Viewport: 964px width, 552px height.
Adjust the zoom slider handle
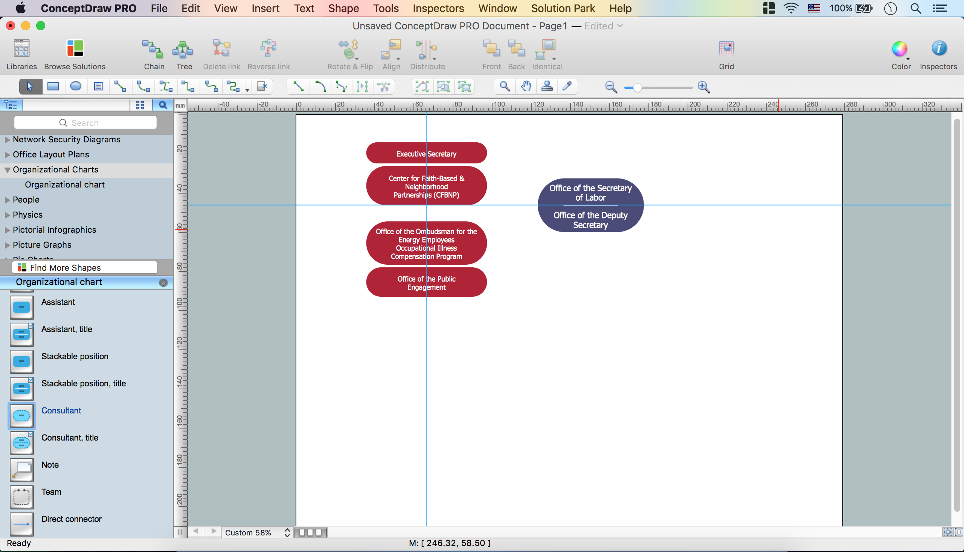click(x=638, y=88)
